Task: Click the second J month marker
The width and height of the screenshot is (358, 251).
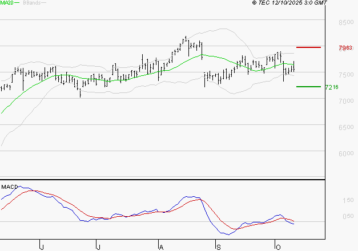Action: [x=98, y=248]
